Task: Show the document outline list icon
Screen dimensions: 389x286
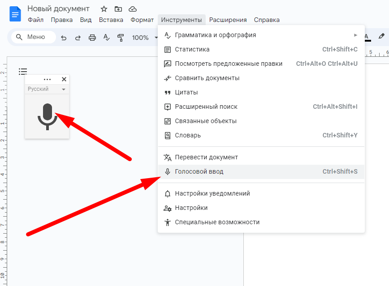Action: click(x=23, y=72)
